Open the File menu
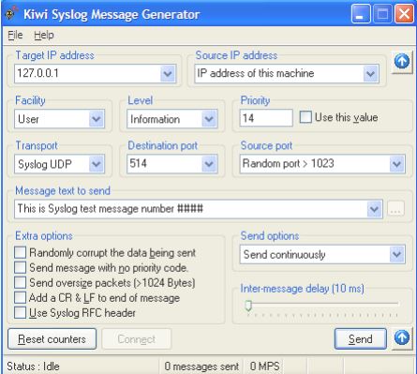 click(15, 35)
